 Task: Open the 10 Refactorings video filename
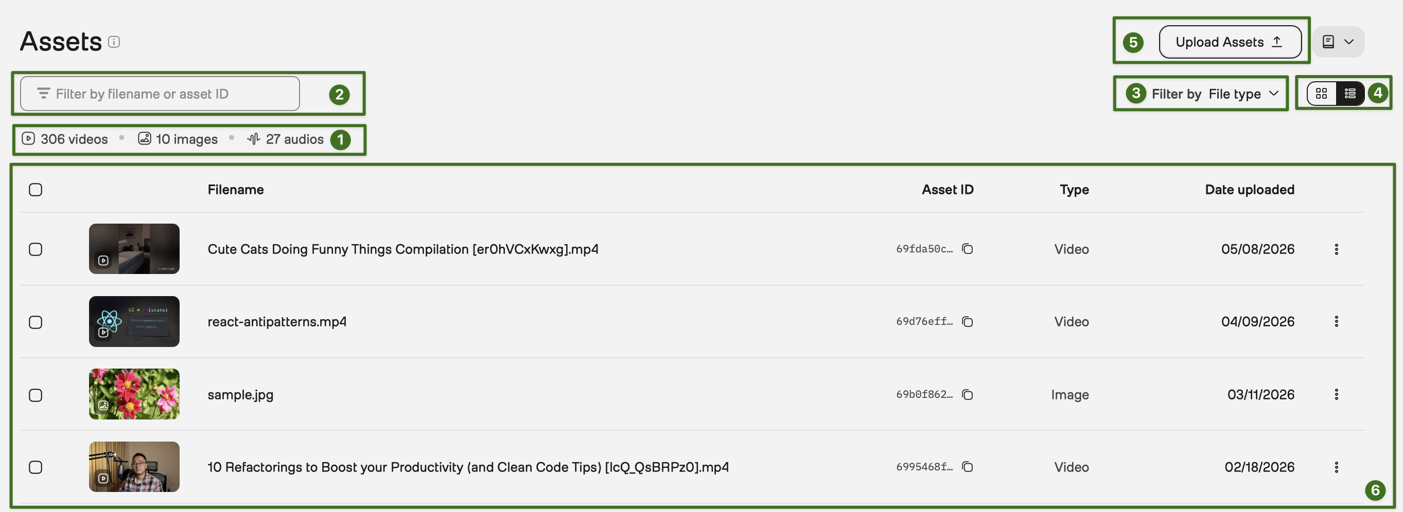click(468, 467)
